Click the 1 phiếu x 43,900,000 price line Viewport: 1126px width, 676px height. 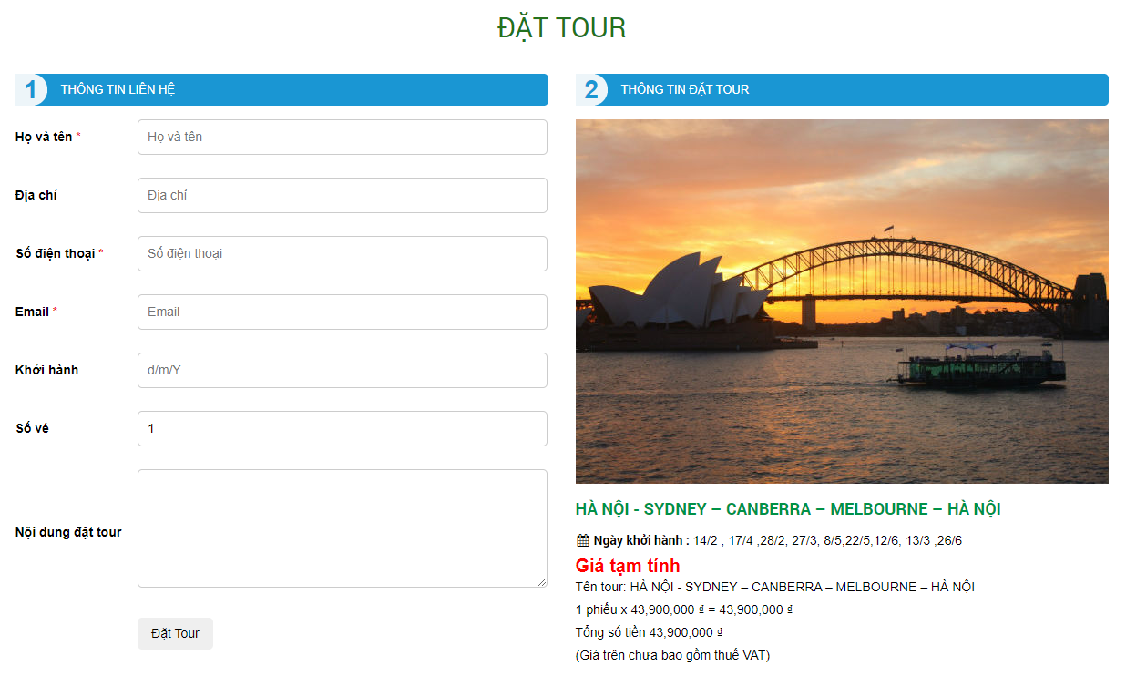(684, 609)
